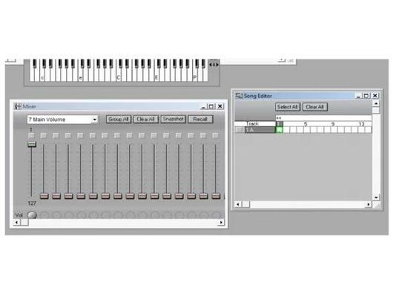Click the channel 1 fader handle
The image size is (393, 297).
(32, 144)
